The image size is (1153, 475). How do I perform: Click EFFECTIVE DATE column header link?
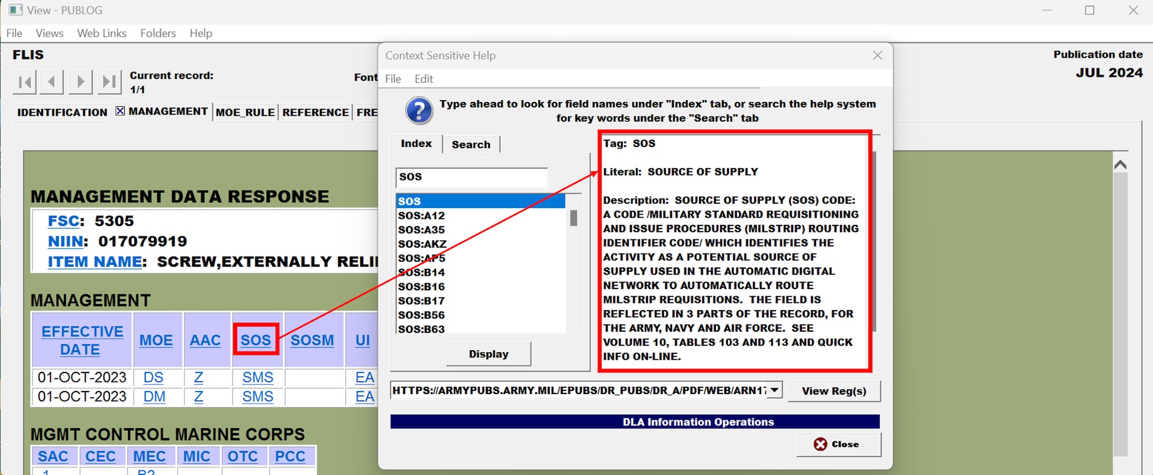click(82, 340)
